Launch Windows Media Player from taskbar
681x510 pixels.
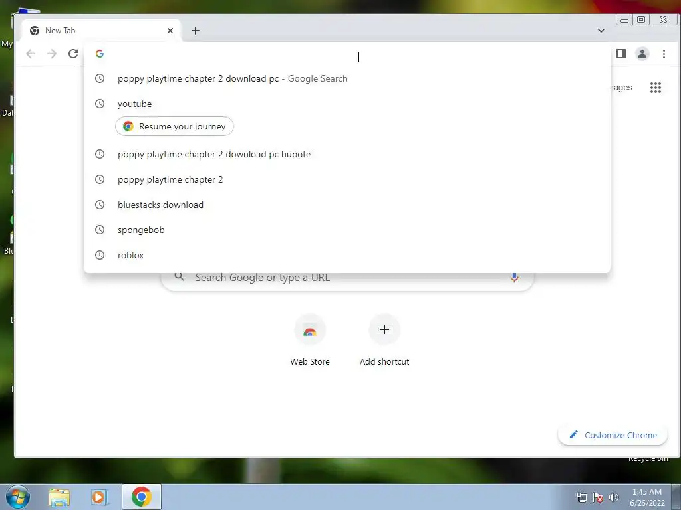(100, 497)
